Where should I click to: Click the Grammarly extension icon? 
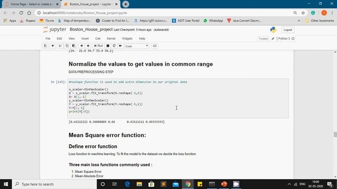click(313, 13)
